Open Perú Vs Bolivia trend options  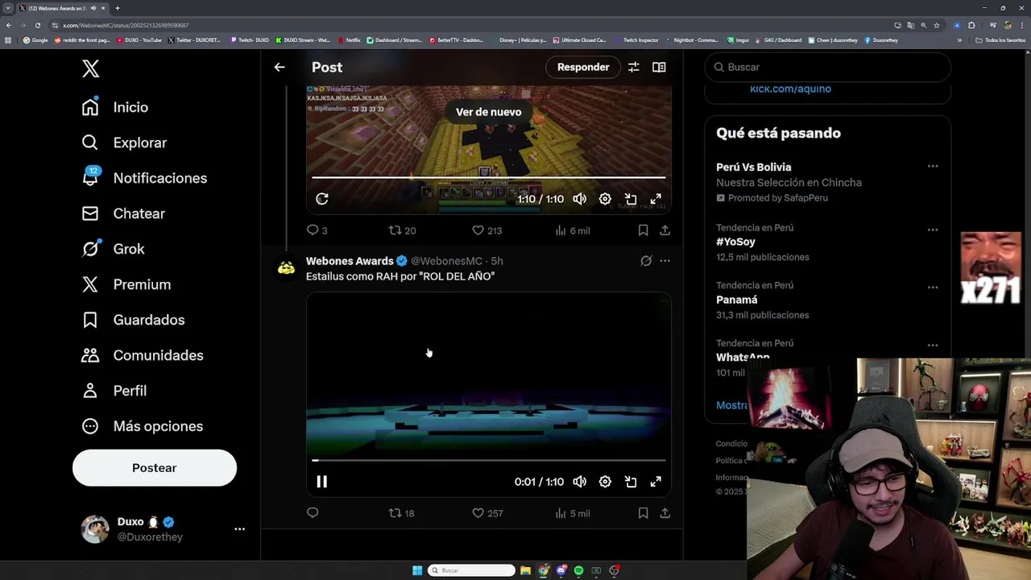pos(933,166)
